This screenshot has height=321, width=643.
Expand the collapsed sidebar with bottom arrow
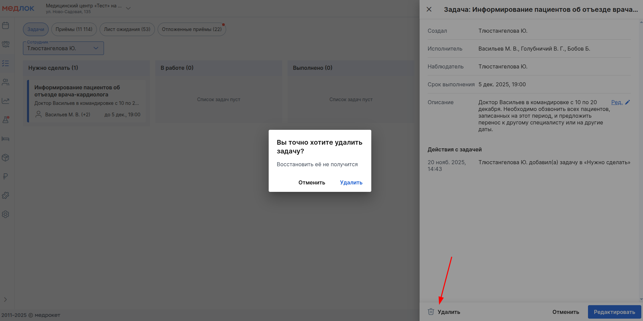(5, 299)
